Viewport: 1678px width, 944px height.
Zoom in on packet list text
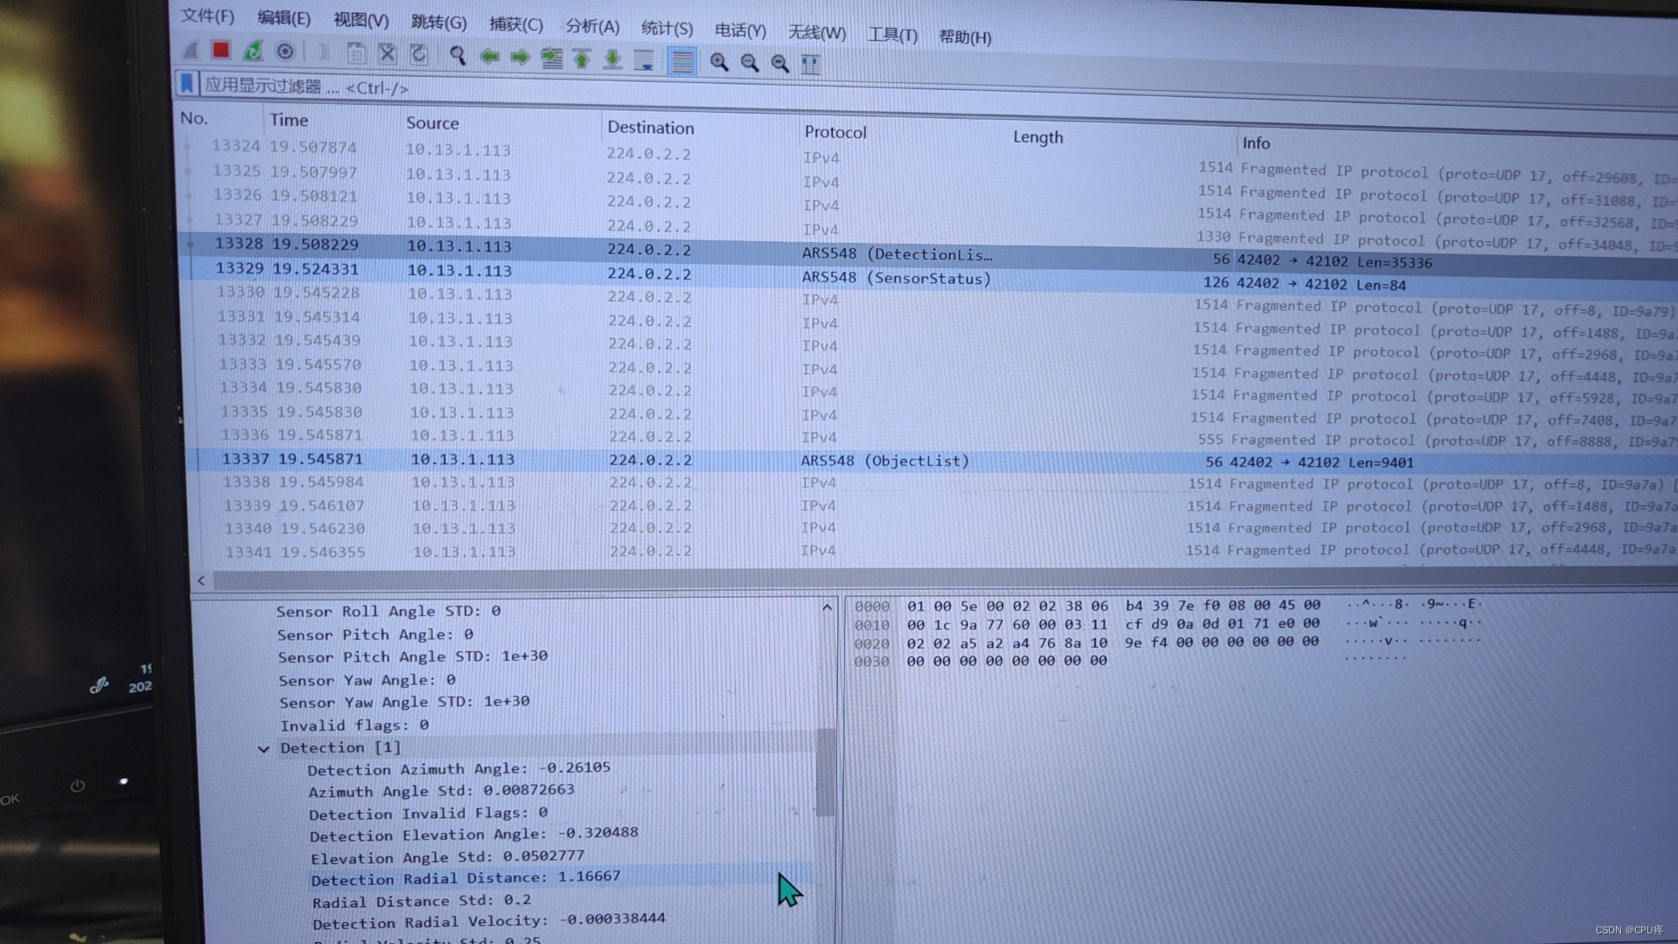[718, 62]
